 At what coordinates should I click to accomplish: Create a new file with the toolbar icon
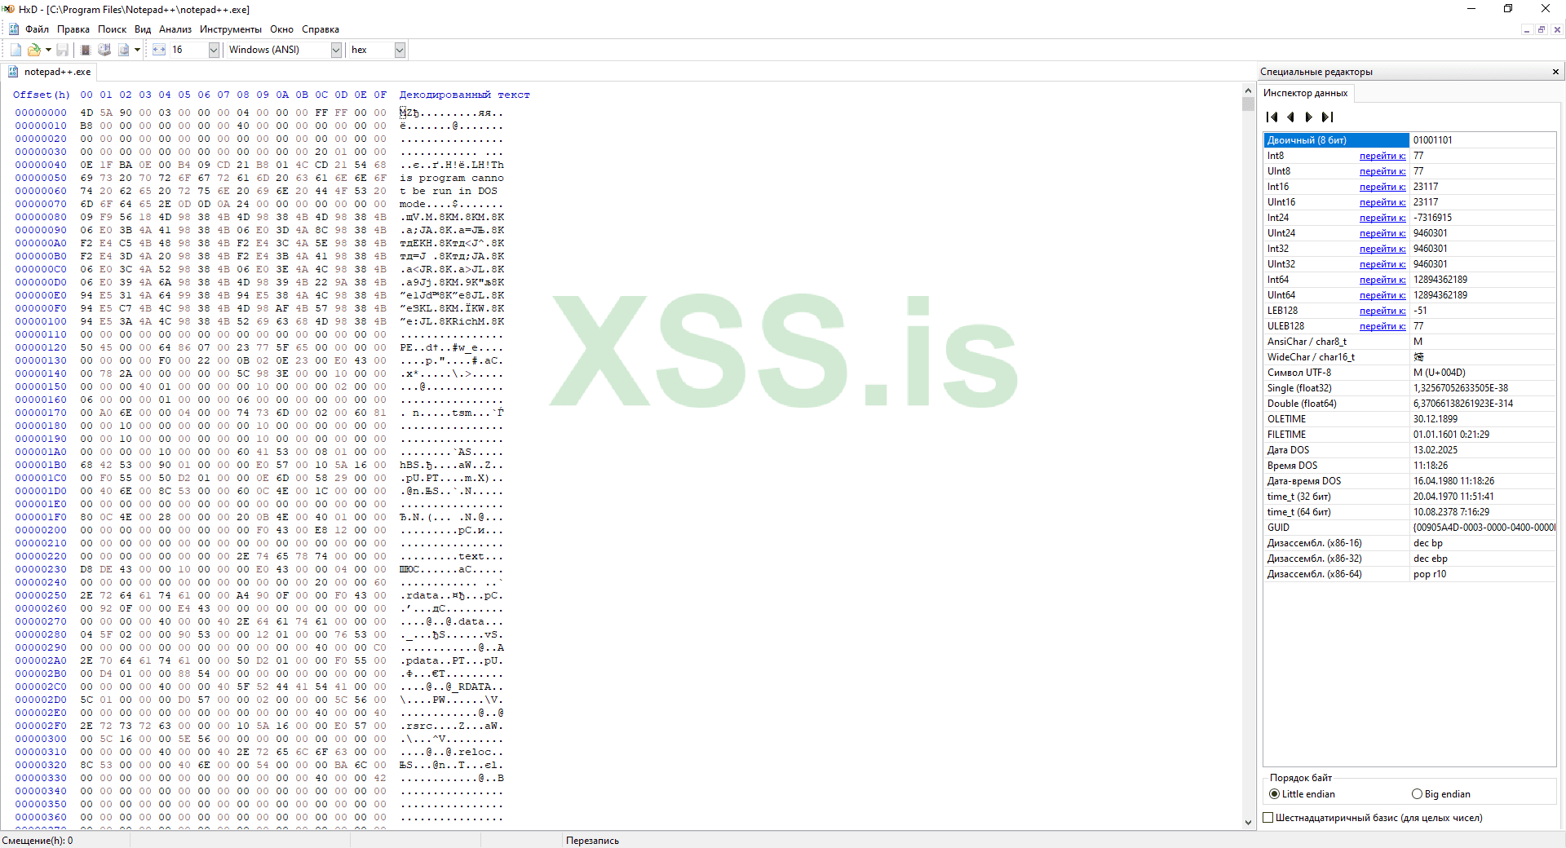click(15, 50)
